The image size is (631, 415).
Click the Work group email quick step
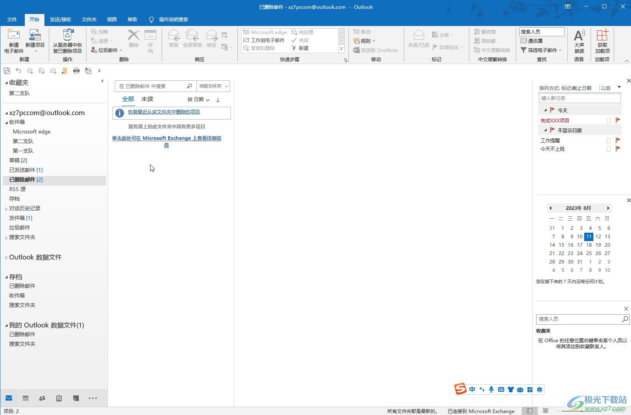click(264, 40)
